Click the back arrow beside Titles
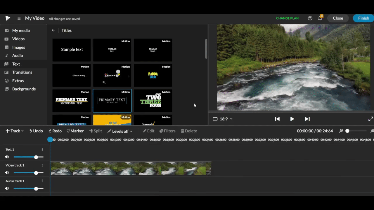The image size is (374, 210). coord(53,30)
